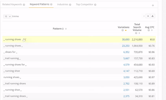Open variations link 5,667

pyautogui.click(x=126, y=58)
